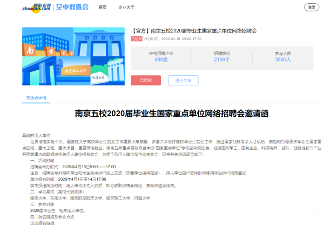Select the 招聘职位 2199个 statistic
The height and width of the screenshot is (225, 324).
[222, 57]
